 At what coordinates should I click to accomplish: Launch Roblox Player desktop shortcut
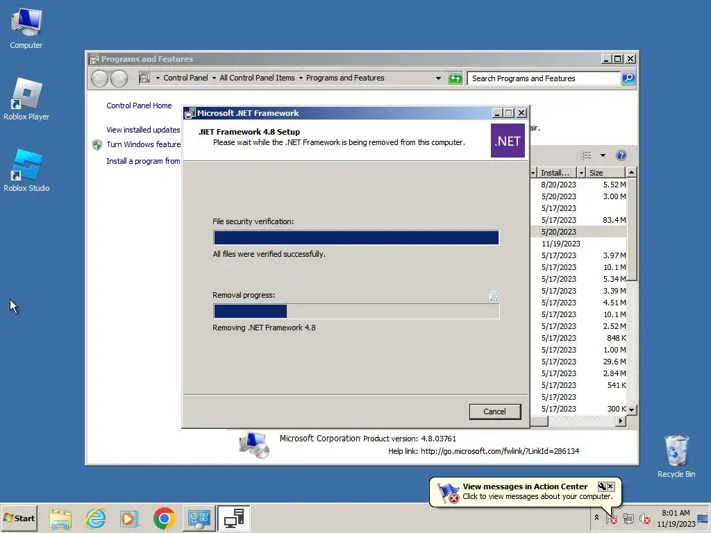click(x=26, y=99)
